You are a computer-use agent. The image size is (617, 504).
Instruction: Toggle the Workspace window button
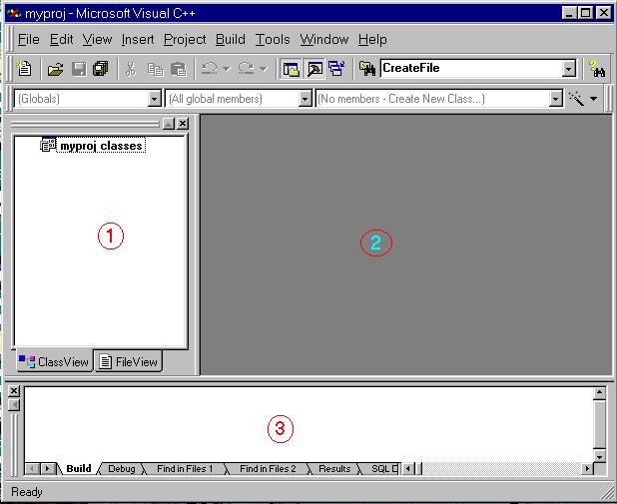291,69
